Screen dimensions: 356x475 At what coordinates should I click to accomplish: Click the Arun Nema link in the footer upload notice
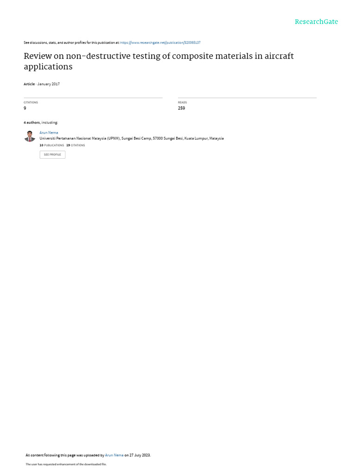click(x=114, y=455)
